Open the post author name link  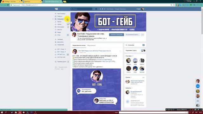tap(95, 51)
